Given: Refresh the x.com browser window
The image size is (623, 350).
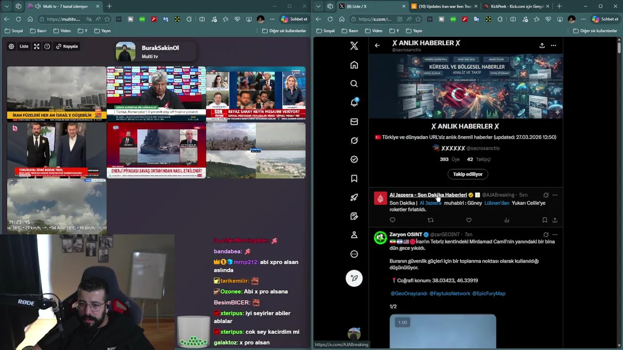Looking at the screenshot, I should [330, 19].
